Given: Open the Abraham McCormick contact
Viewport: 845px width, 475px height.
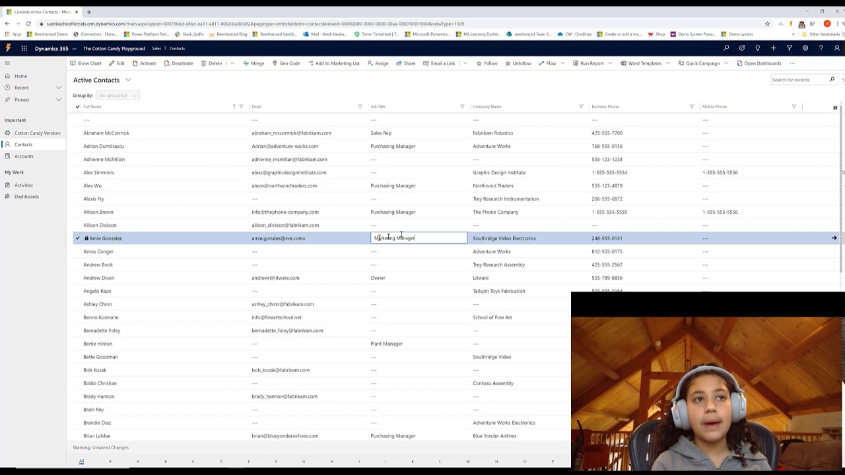Looking at the screenshot, I should [106, 133].
